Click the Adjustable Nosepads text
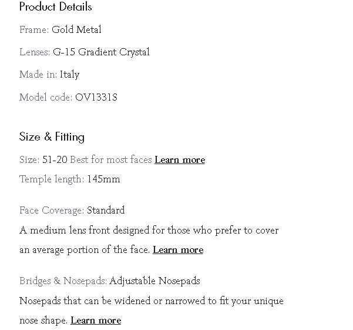The image size is (353, 330). coord(154,281)
